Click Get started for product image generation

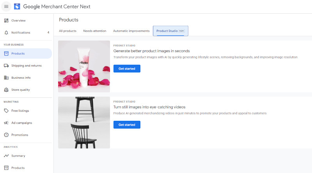point(127,69)
